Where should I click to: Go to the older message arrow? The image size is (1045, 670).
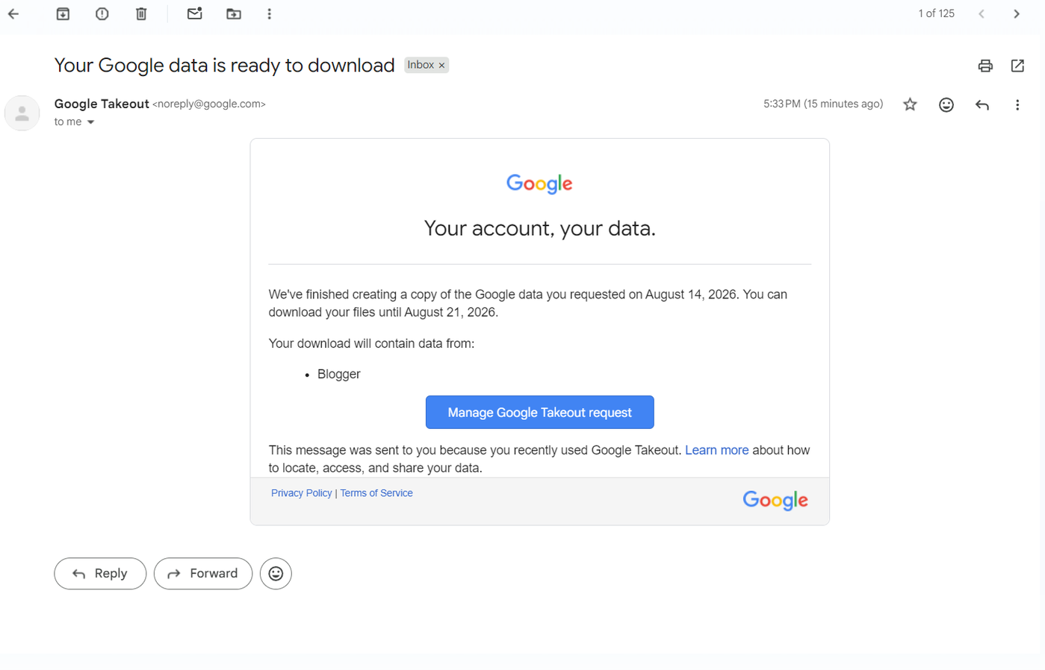click(x=1017, y=13)
